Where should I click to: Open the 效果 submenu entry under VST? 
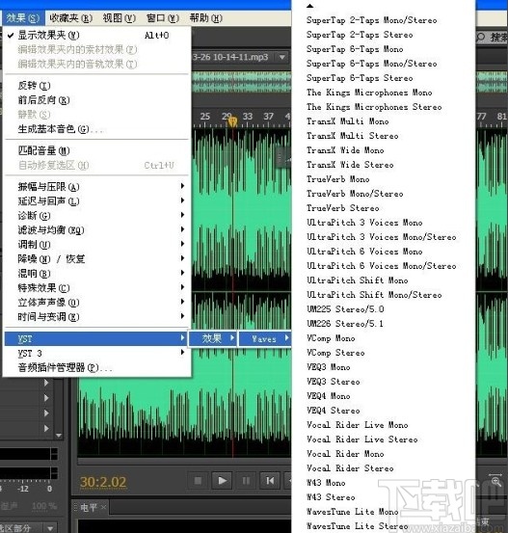[x=213, y=338]
